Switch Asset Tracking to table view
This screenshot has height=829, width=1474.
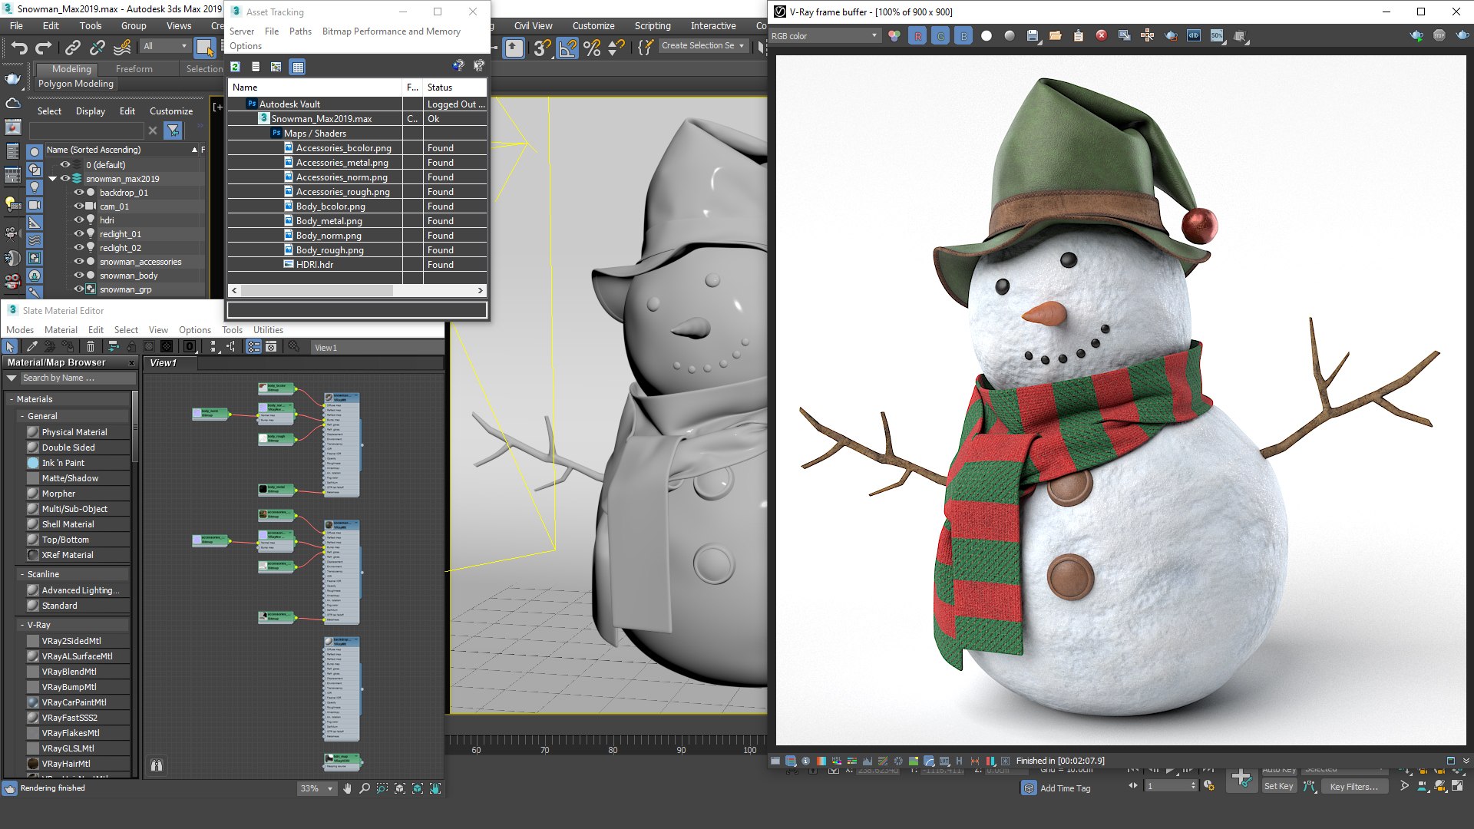(298, 67)
